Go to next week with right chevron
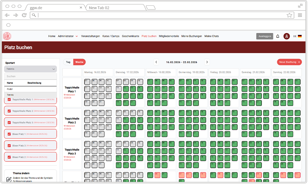 pyautogui.click(x=207, y=62)
